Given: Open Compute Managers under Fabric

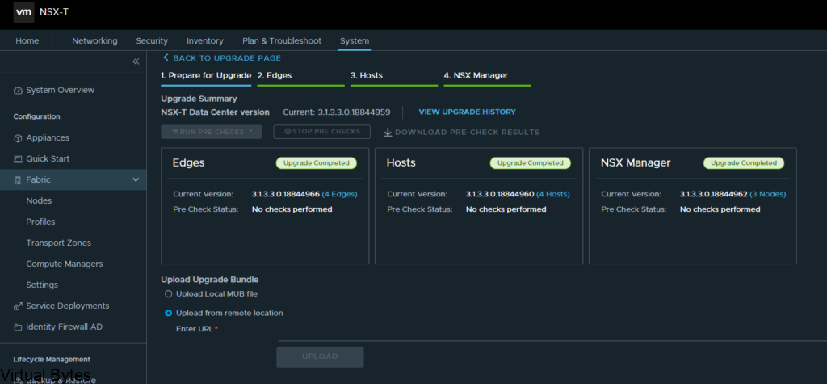Looking at the screenshot, I should (x=65, y=264).
